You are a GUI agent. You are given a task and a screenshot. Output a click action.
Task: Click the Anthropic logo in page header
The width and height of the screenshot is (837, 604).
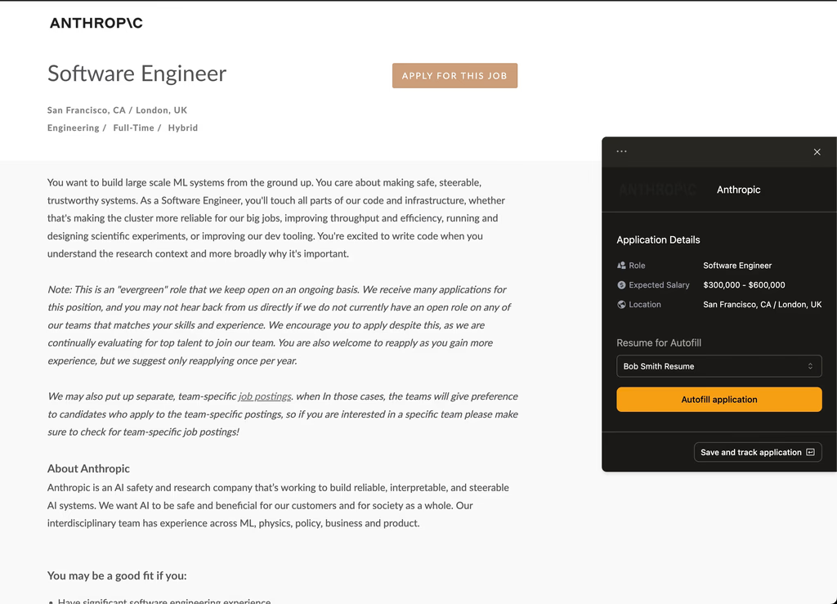point(96,23)
